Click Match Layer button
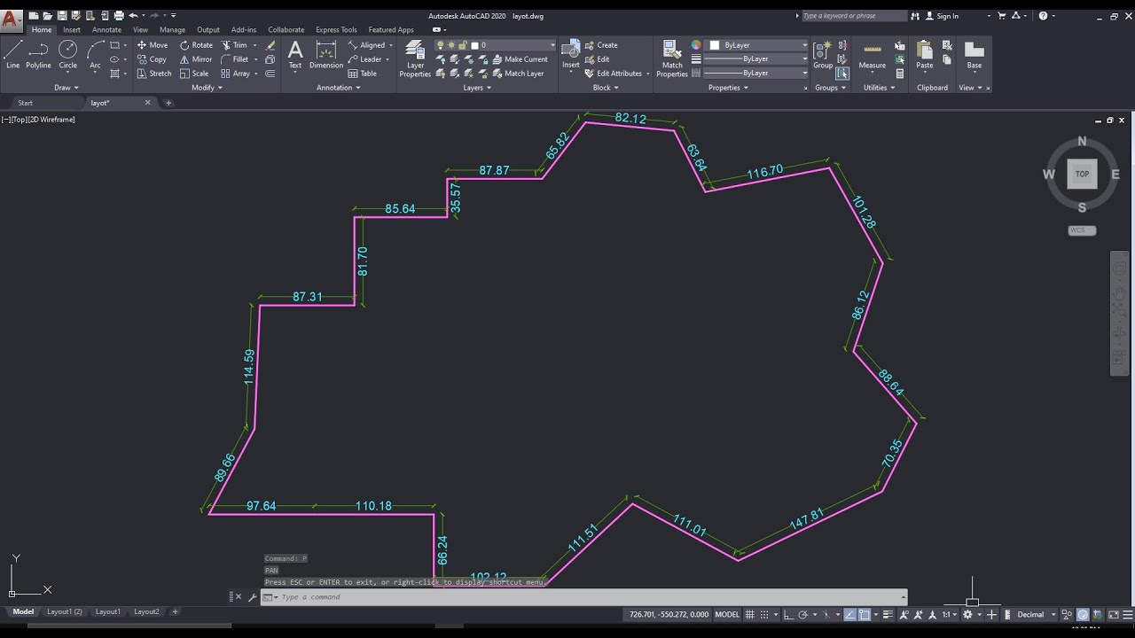This screenshot has height=638, width=1135. (517, 74)
